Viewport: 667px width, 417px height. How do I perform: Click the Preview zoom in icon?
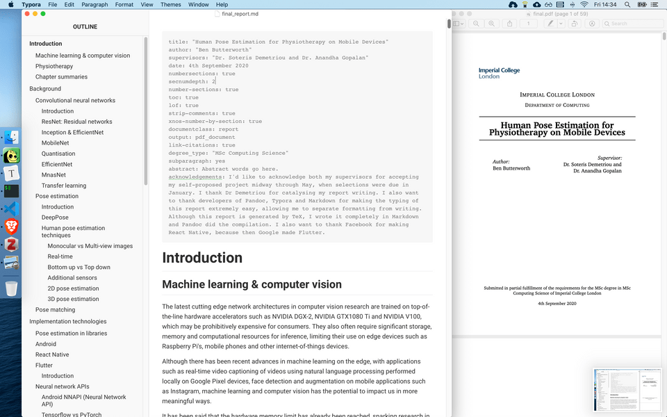click(492, 24)
